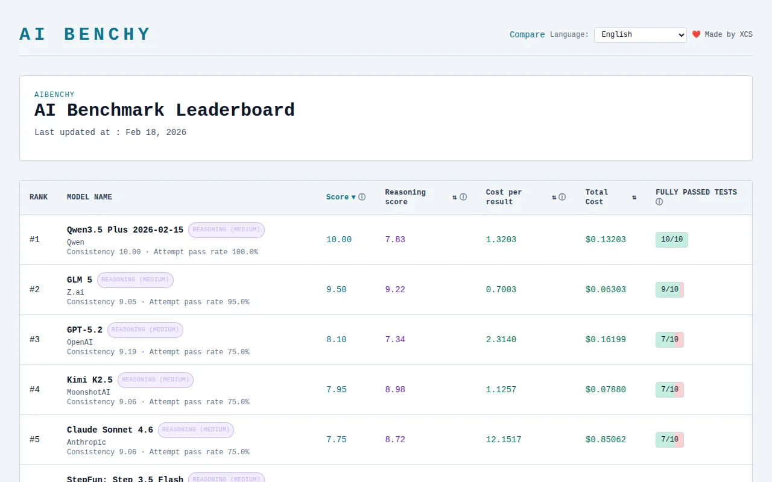Click the StepFun: Step 3.5 Flash model name
The height and width of the screenshot is (482, 772).
click(x=125, y=479)
